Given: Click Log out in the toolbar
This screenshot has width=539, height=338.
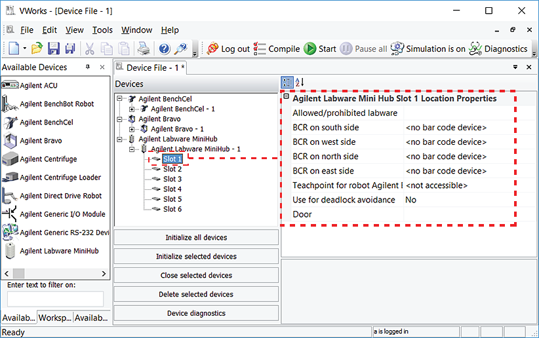Looking at the screenshot, I should pyautogui.click(x=228, y=48).
